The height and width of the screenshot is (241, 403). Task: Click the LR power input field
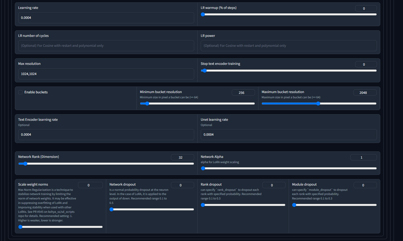point(289,46)
